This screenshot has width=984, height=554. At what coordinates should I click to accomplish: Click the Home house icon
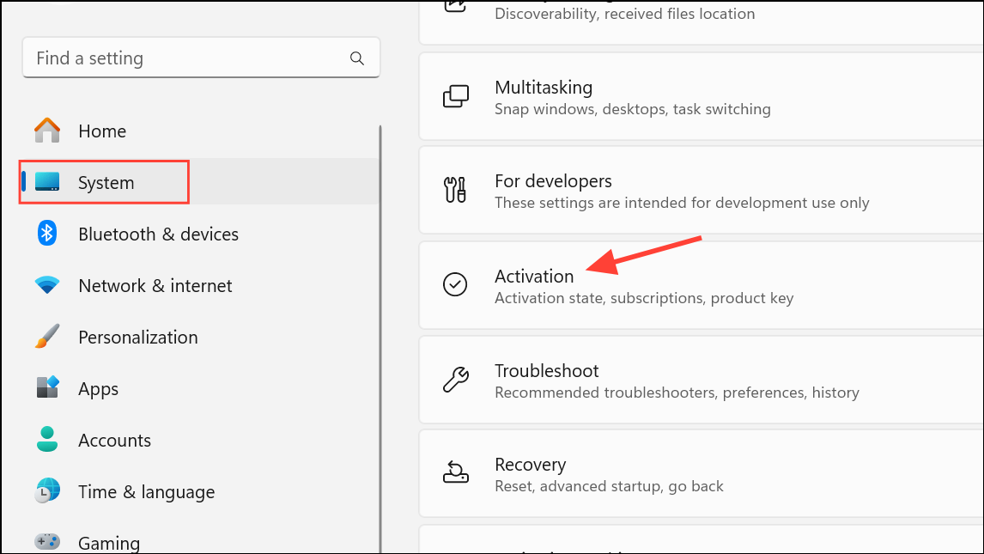point(47,131)
